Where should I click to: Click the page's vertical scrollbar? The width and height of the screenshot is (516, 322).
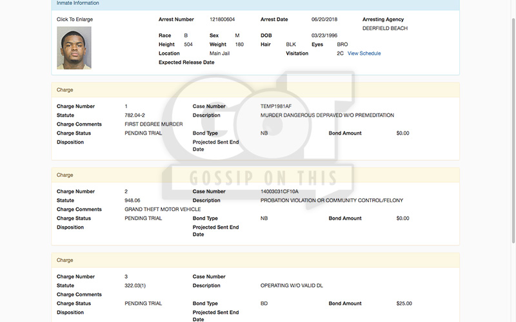[x=513, y=131]
